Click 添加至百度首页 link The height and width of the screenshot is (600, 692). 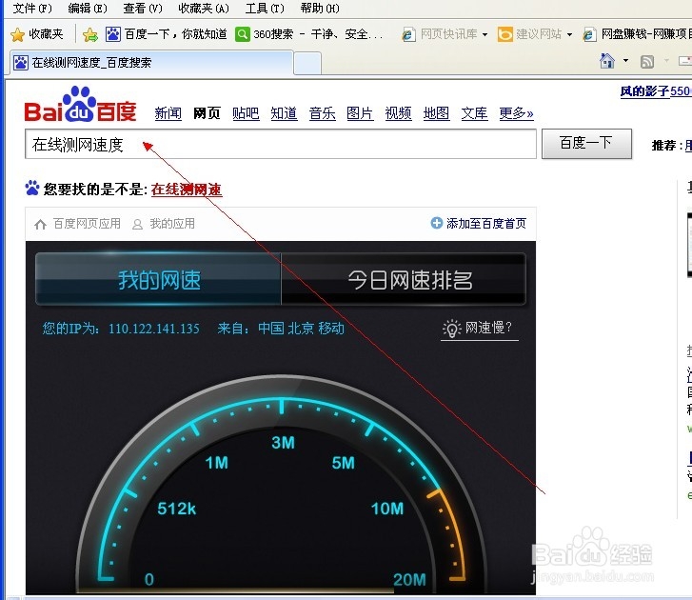[x=485, y=224]
